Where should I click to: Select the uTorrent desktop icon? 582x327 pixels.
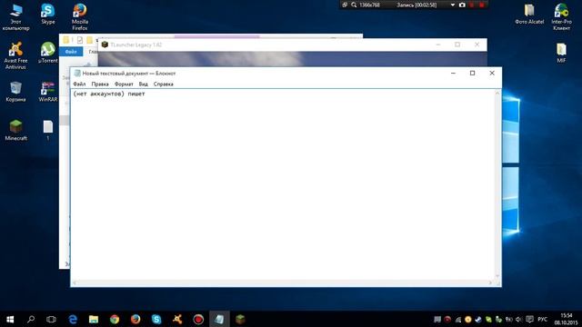pyautogui.click(x=48, y=53)
